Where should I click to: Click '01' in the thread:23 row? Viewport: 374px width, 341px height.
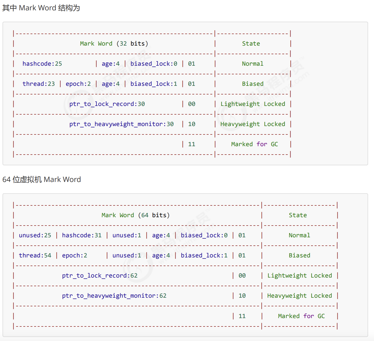192,84
